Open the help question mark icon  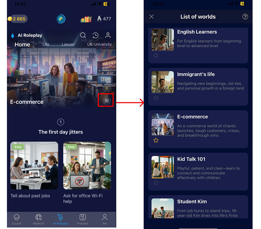click(x=245, y=17)
